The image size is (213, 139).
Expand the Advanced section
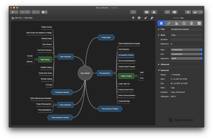tap(159, 64)
